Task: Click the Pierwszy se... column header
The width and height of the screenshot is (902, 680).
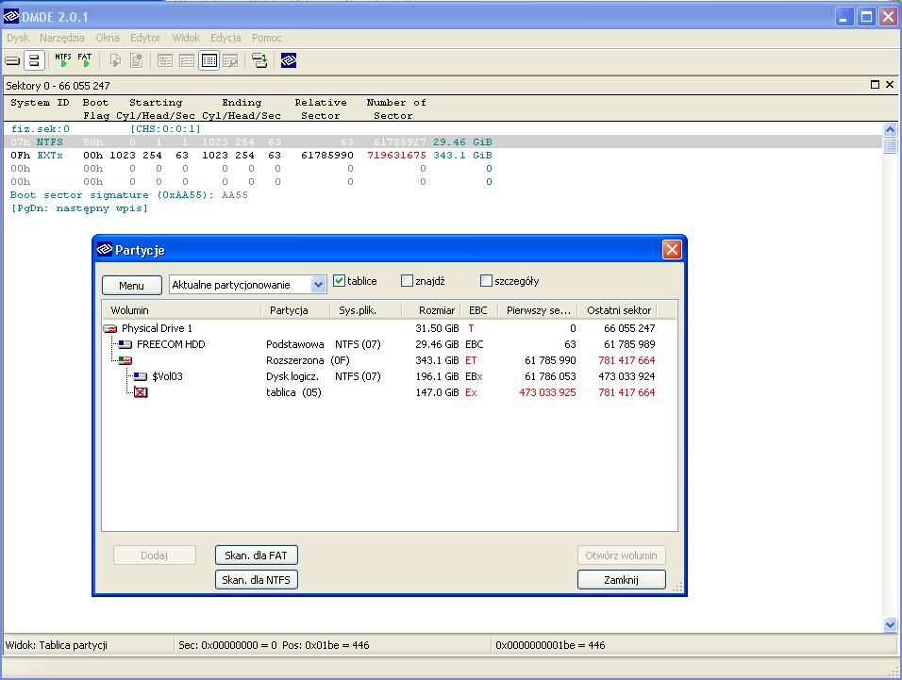Action: pyautogui.click(x=538, y=310)
